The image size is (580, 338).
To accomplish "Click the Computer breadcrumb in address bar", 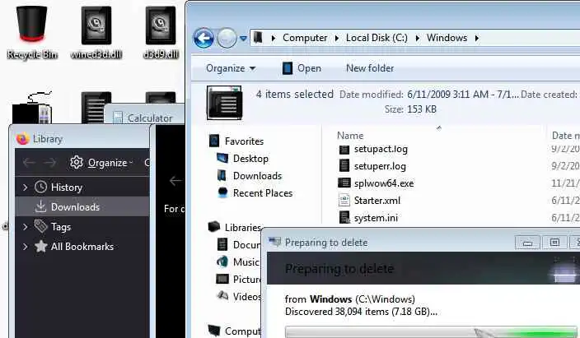I will pyautogui.click(x=305, y=38).
